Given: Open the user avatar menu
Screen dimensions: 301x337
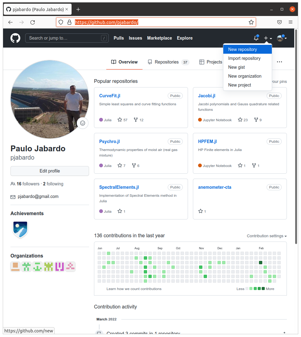Looking at the screenshot, I should tap(282, 38).
